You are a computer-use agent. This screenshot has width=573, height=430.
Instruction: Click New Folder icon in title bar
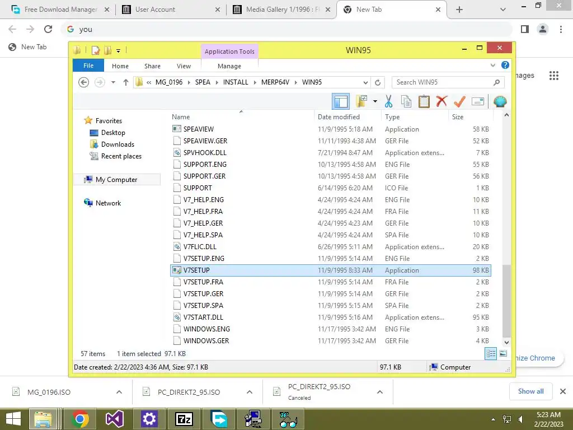click(108, 50)
